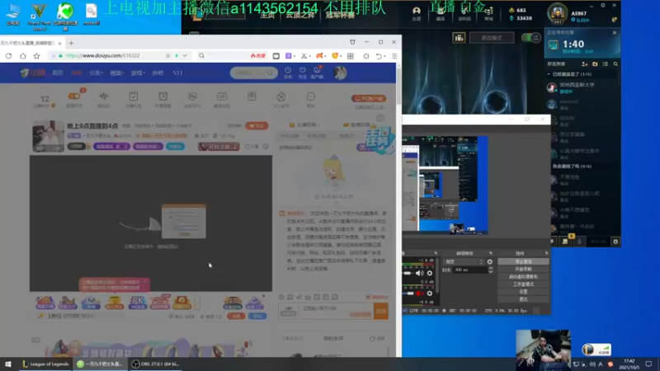The image size is (660, 371).
Task: Open OBS transition type dropdown
Action: pos(464,261)
